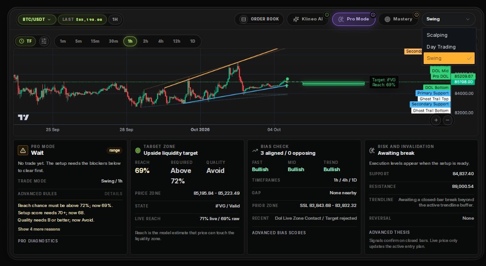The image size is (486, 266).
Task: Show info badge on Klineo AI
Action: point(327,15)
